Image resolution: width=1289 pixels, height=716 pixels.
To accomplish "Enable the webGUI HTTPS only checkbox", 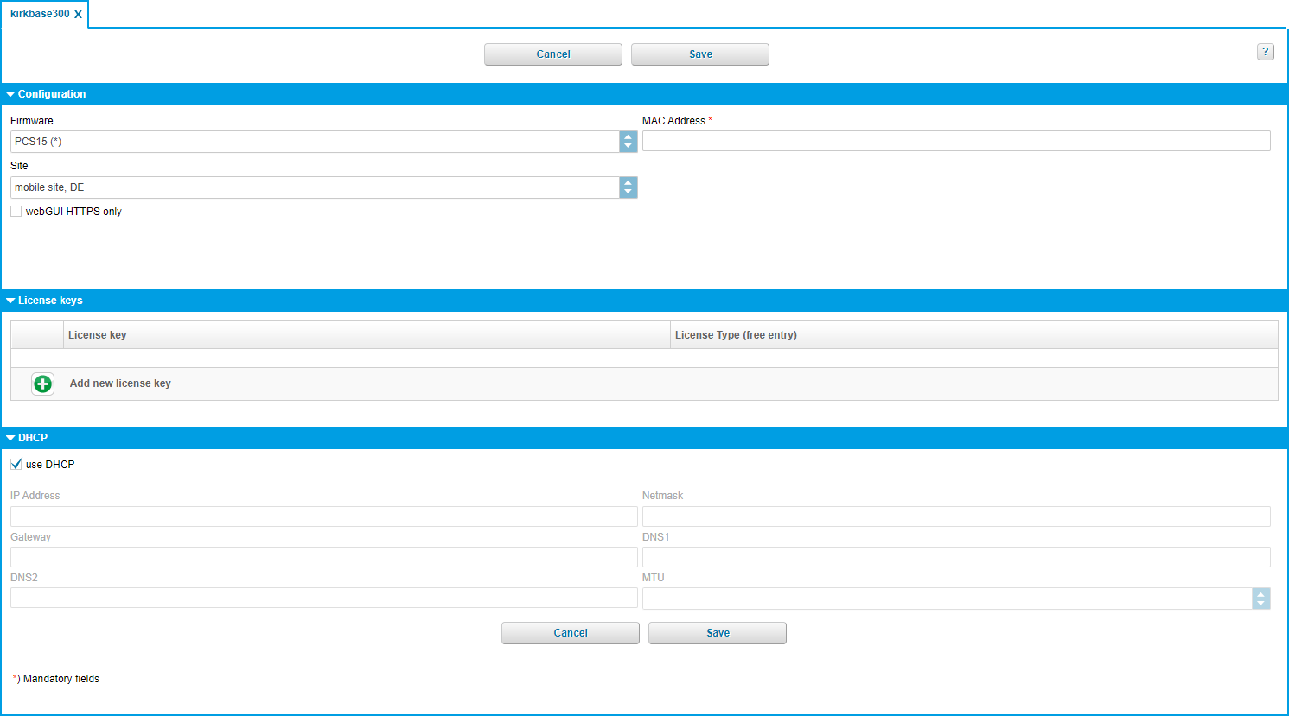I will point(16,212).
